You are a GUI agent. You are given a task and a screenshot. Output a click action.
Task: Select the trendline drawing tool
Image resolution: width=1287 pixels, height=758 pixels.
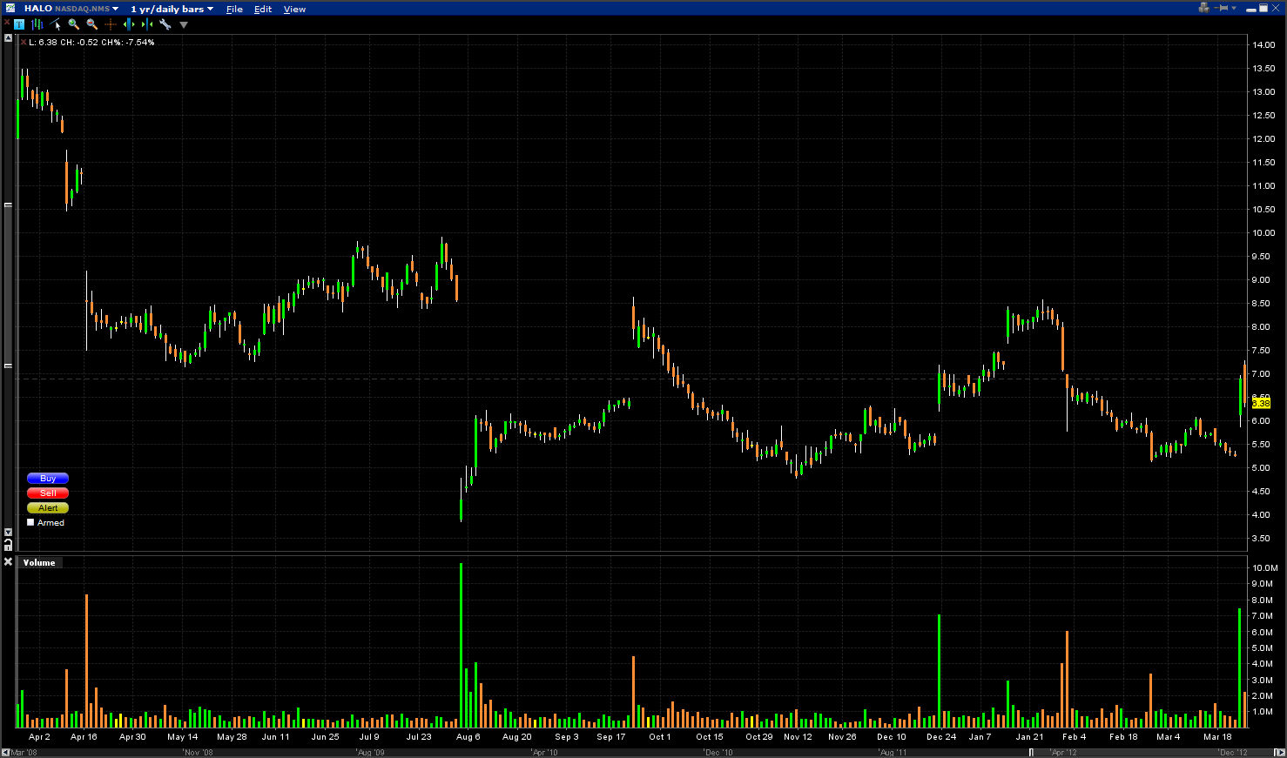click(56, 24)
